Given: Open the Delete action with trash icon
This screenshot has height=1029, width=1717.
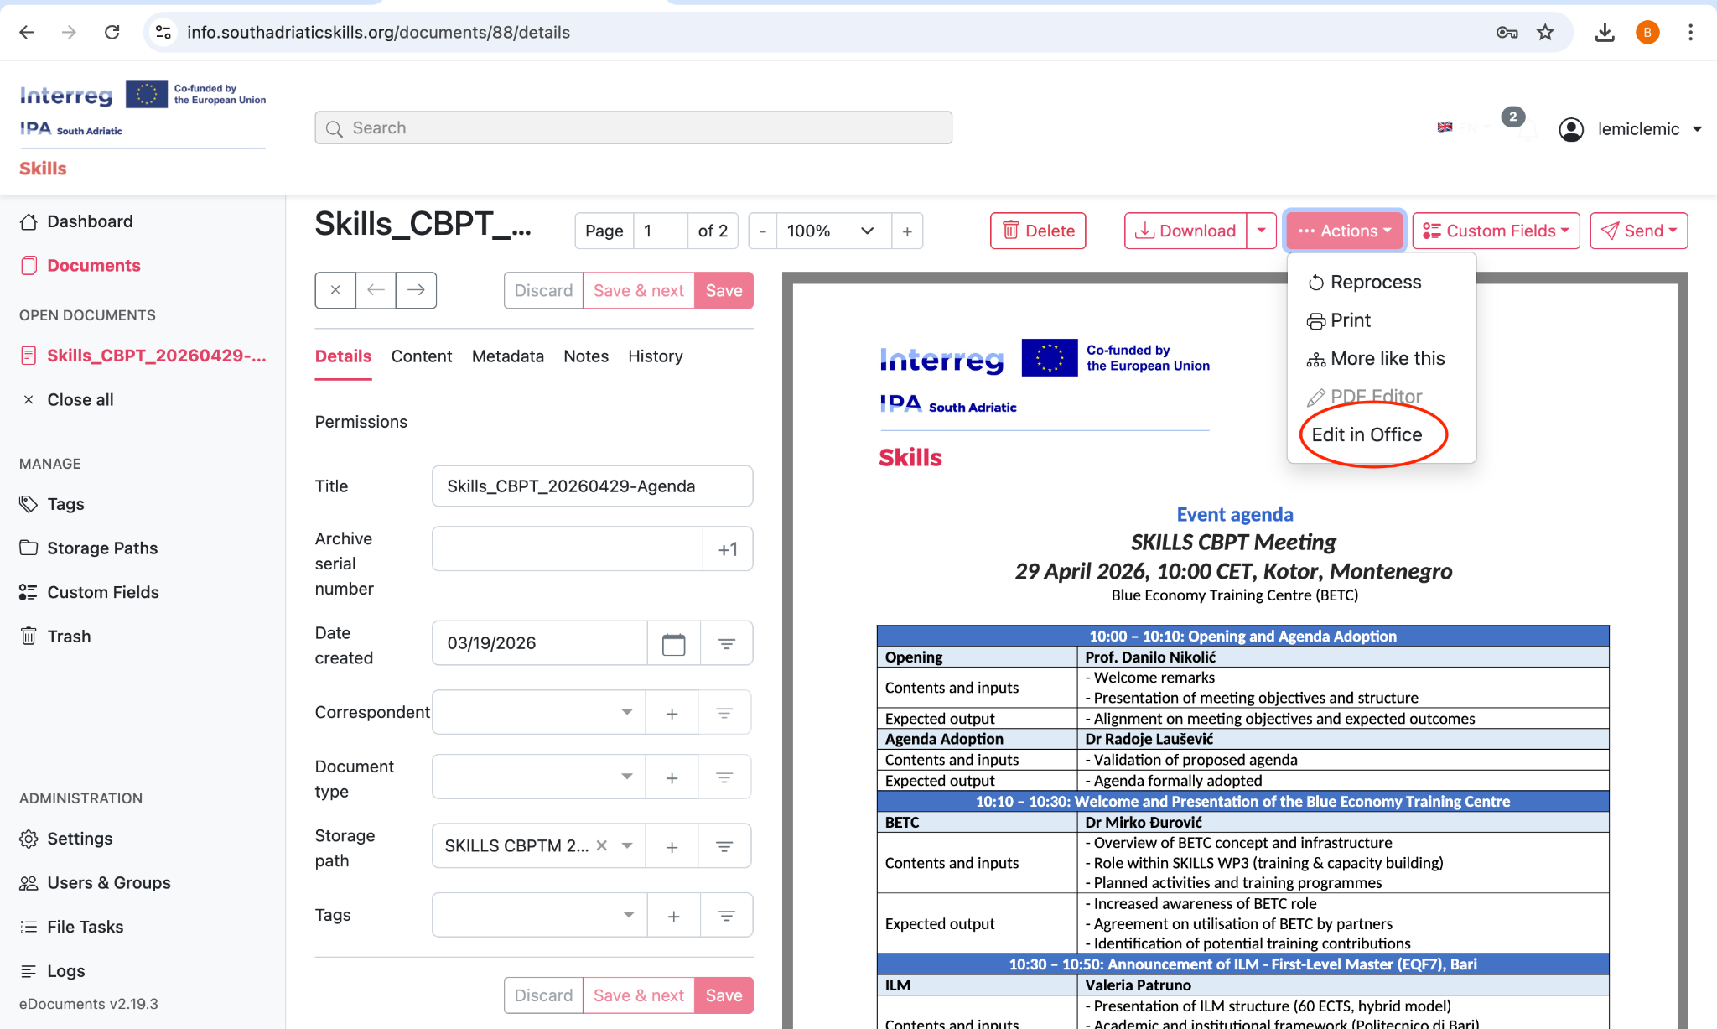Looking at the screenshot, I should pos(1038,231).
